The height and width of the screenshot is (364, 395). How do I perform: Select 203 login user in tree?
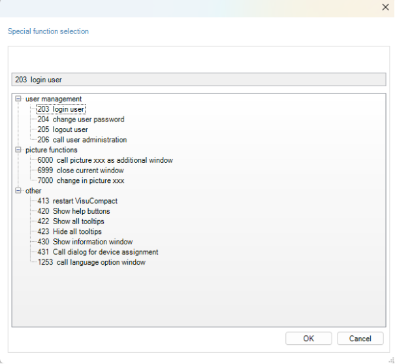pos(61,109)
